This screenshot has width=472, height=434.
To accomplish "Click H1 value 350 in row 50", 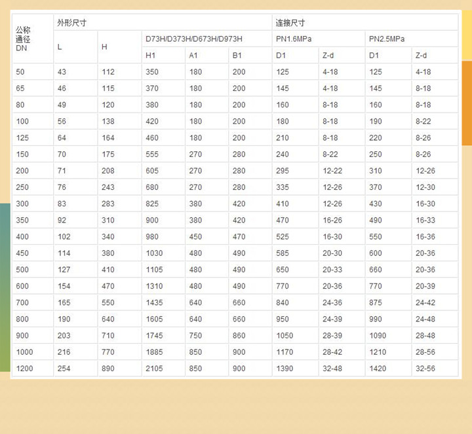I will (x=152, y=72).
